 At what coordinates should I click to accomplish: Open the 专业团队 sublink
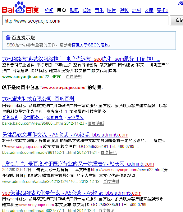pos(75,117)
